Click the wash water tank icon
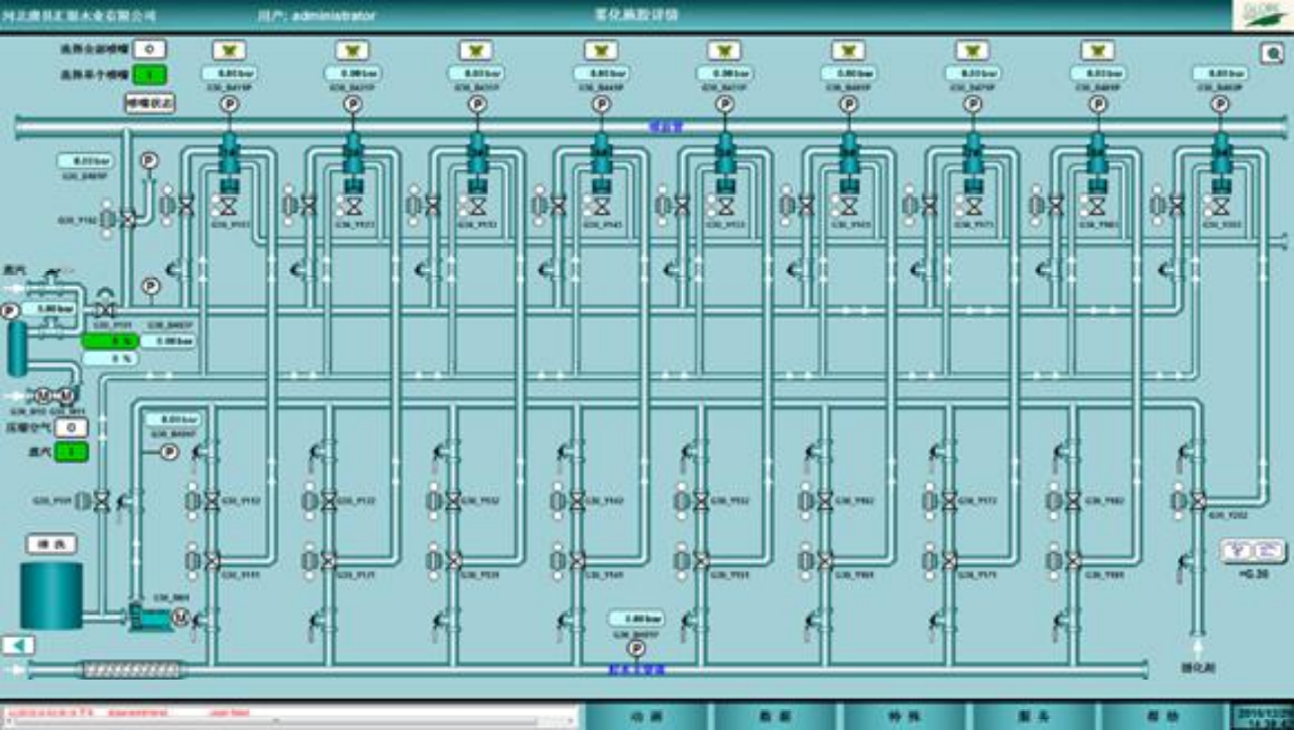 pyautogui.click(x=51, y=595)
